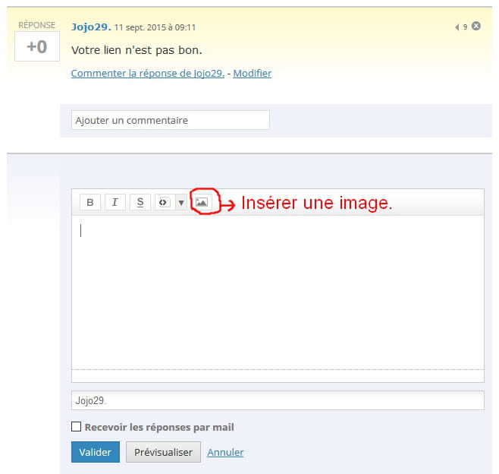Open Jojo29. author profile link

(91, 27)
